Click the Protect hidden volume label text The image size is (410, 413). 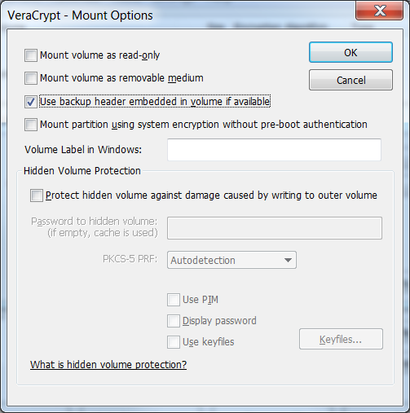pos(211,196)
